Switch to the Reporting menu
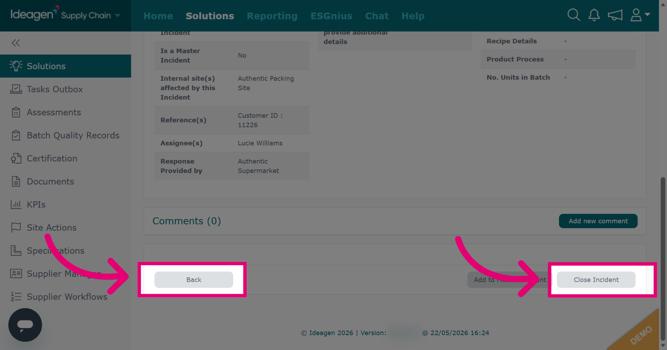 click(x=272, y=16)
